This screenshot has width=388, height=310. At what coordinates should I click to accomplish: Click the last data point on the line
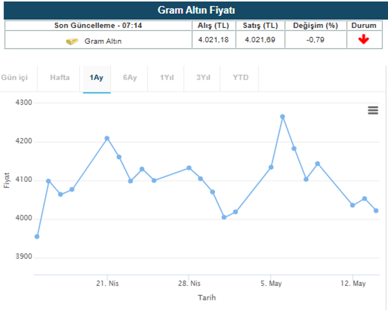tap(376, 211)
